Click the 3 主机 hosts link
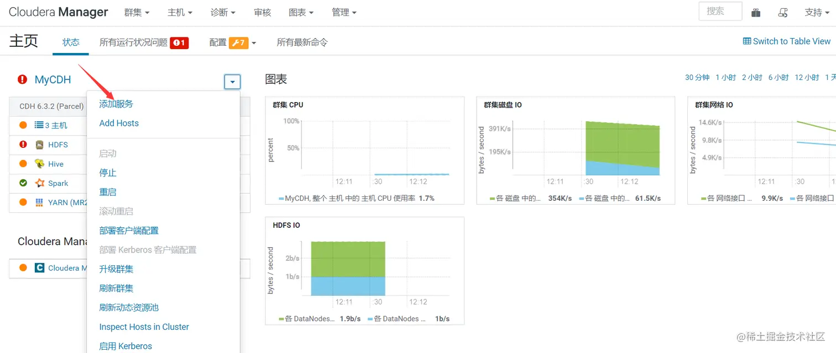The width and height of the screenshot is (836, 353). (56, 126)
